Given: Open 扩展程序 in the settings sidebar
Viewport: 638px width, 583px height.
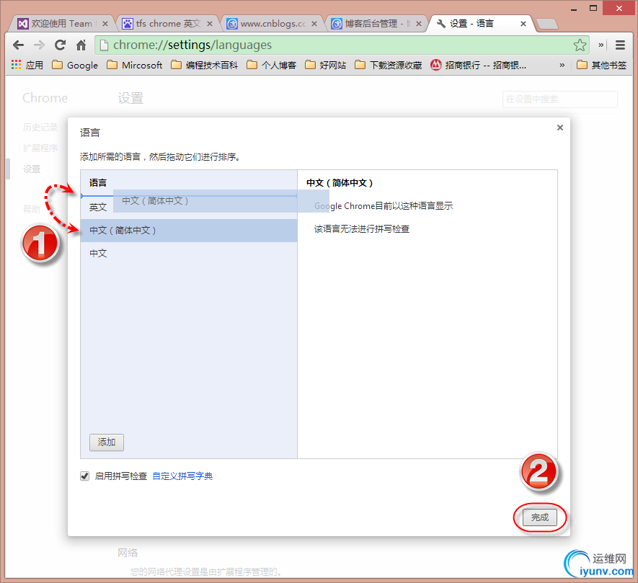Looking at the screenshot, I should click(x=40, y=148).
